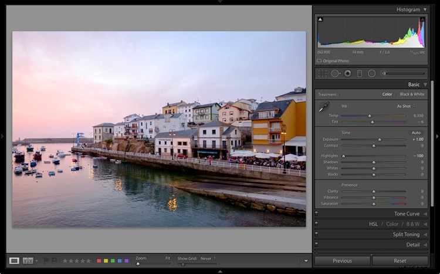Toggle the Split Toning panel switch
The height and width of the screenshot is (274, 440).
[x=317, y=234]
